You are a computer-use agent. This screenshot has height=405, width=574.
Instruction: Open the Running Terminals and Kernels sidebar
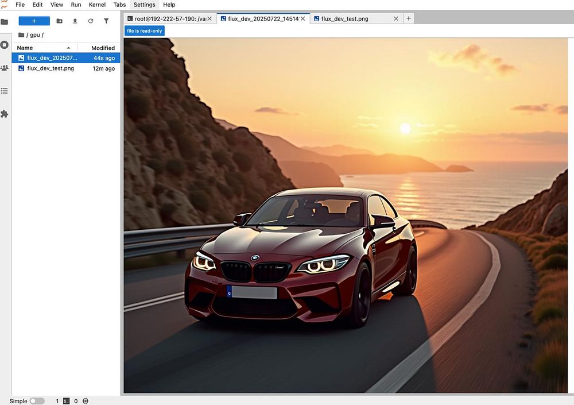(5, 45)
